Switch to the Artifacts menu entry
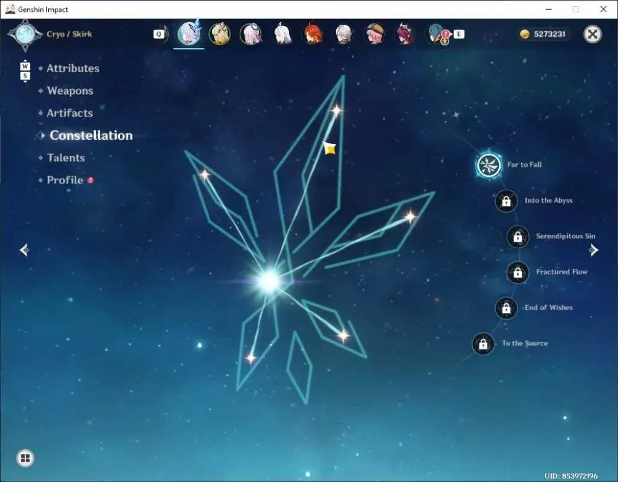 [x=70, y=113]
